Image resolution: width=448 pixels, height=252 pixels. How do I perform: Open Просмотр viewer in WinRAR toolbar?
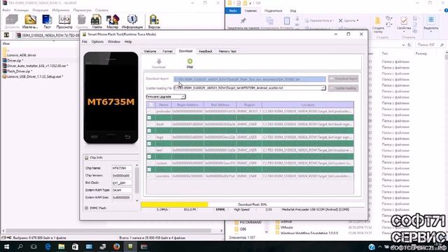[x=64, y=20]
